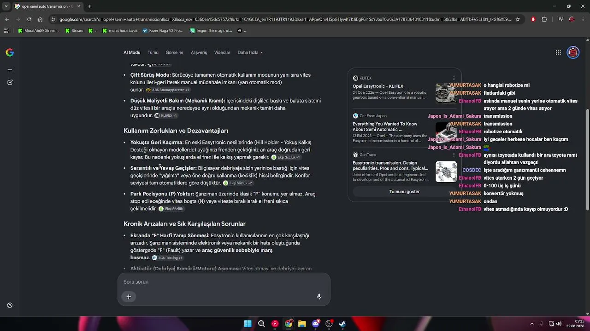
Task: Open Discord from the taskbar
Action: (x=316, y=324)
